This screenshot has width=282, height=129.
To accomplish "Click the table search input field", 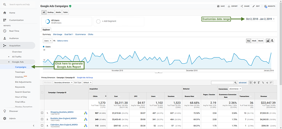I will click(222, 83).
